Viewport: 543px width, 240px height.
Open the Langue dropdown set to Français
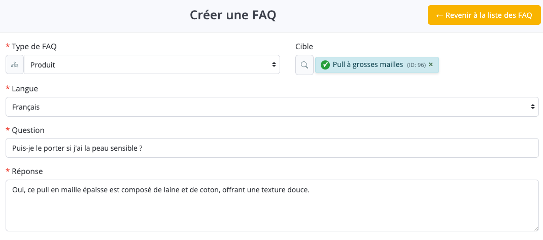point(271,107)
